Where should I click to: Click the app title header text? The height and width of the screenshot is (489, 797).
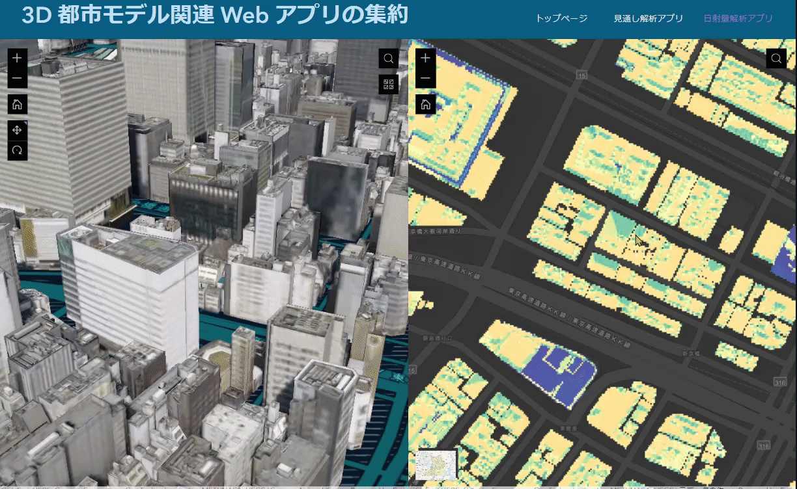coord(215,16)
